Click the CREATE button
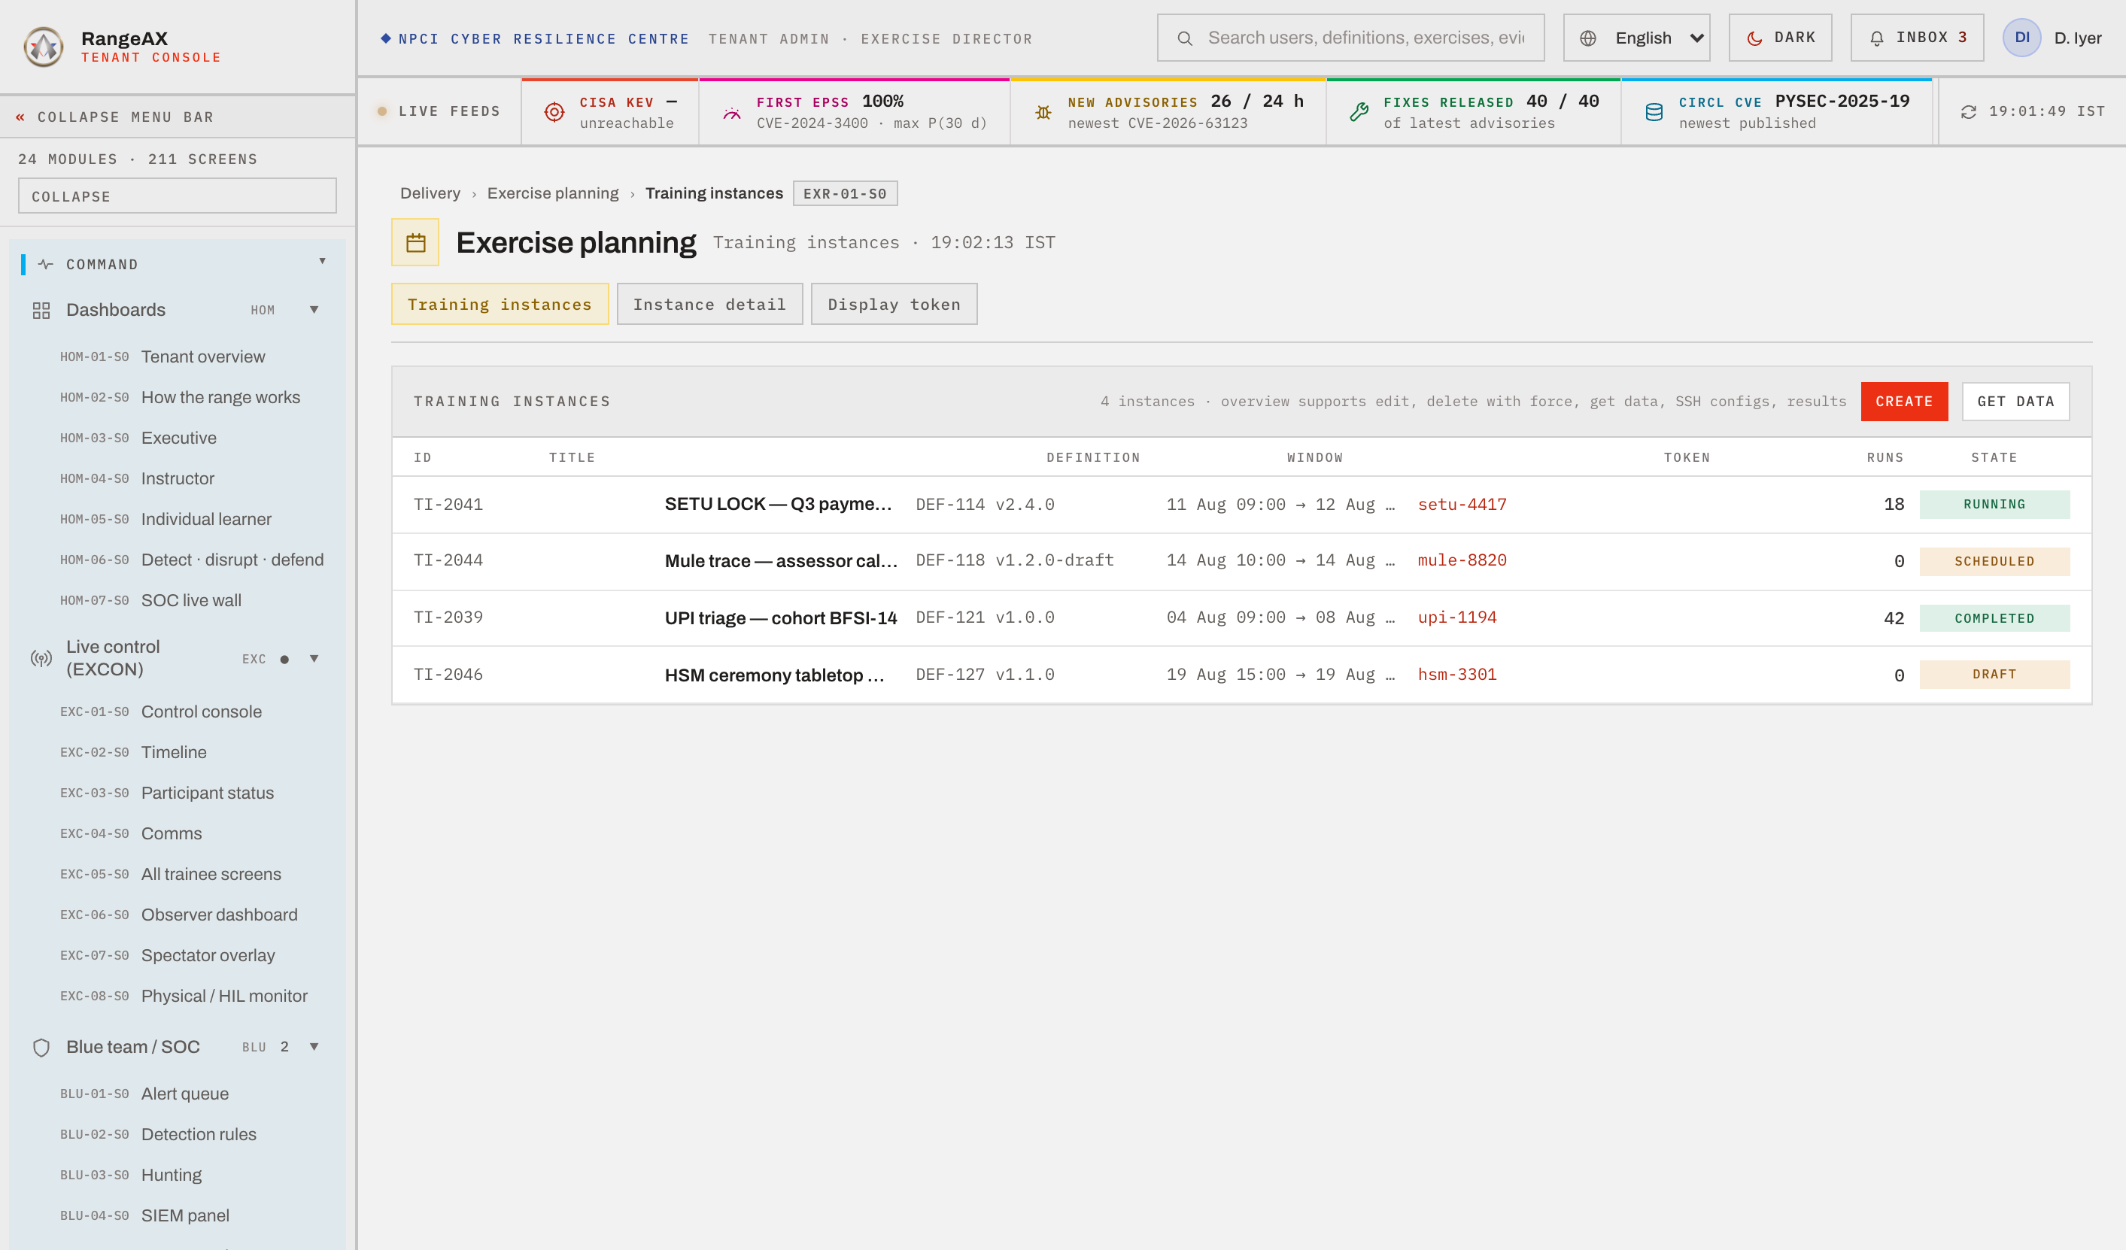2126x1250 pixels. pos(1904,402)
